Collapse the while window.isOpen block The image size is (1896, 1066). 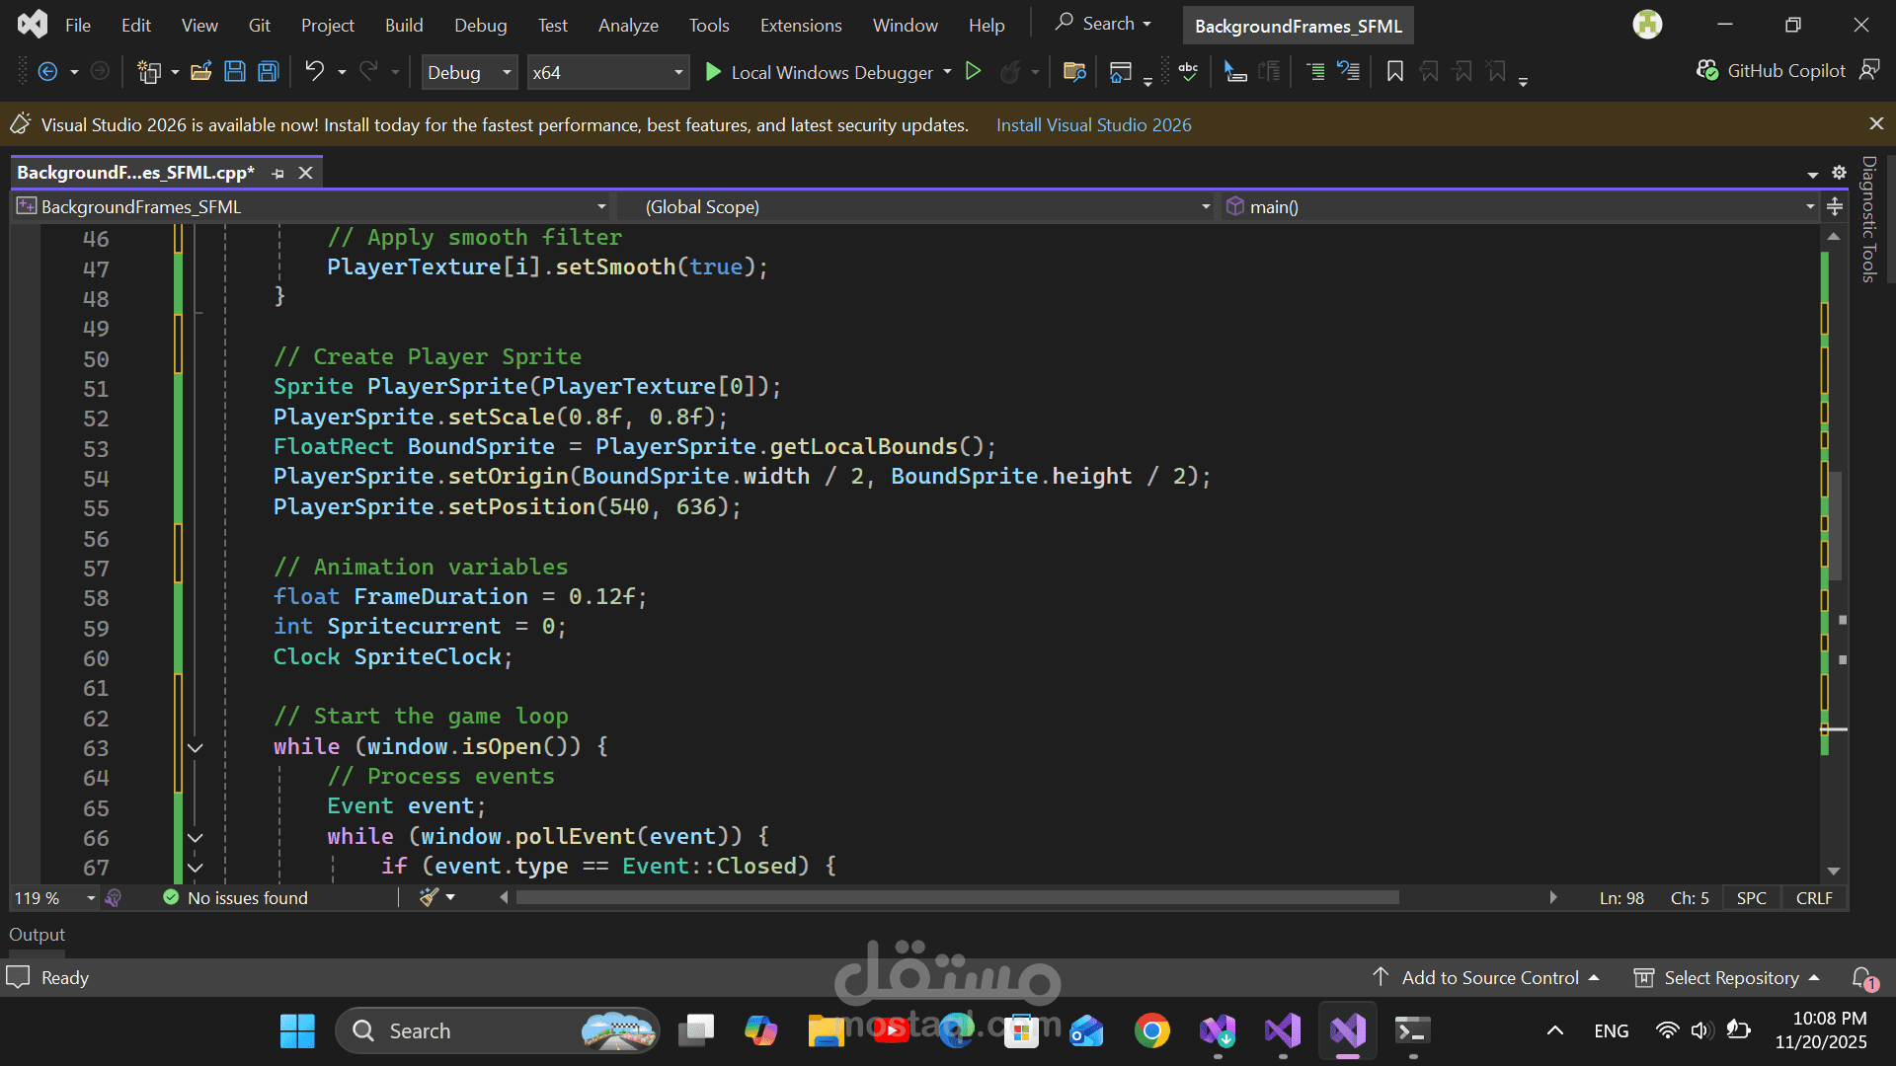pos(196,748)
